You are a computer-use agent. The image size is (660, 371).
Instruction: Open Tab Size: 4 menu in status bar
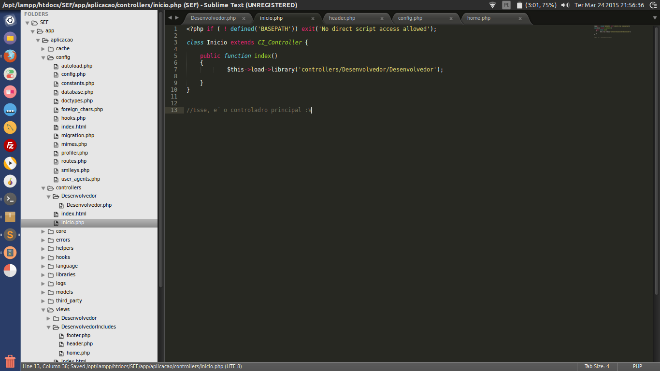tap(597, 366)
